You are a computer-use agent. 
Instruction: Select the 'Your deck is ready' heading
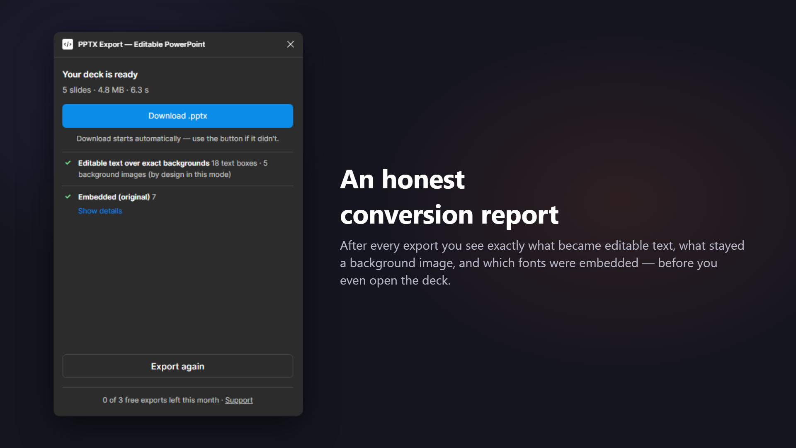tap(100, 75)
